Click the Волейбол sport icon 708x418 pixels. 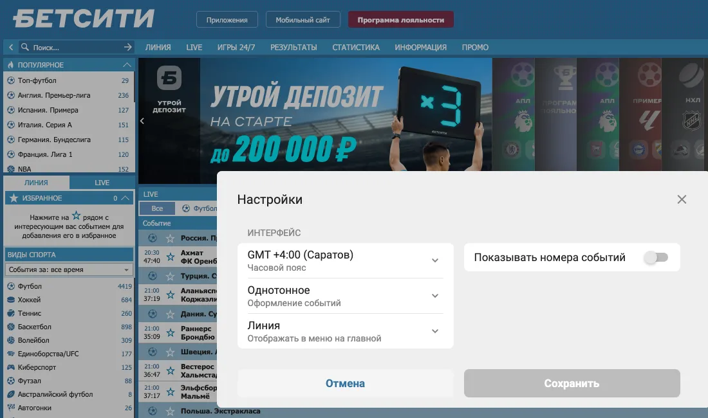point(12,340)
